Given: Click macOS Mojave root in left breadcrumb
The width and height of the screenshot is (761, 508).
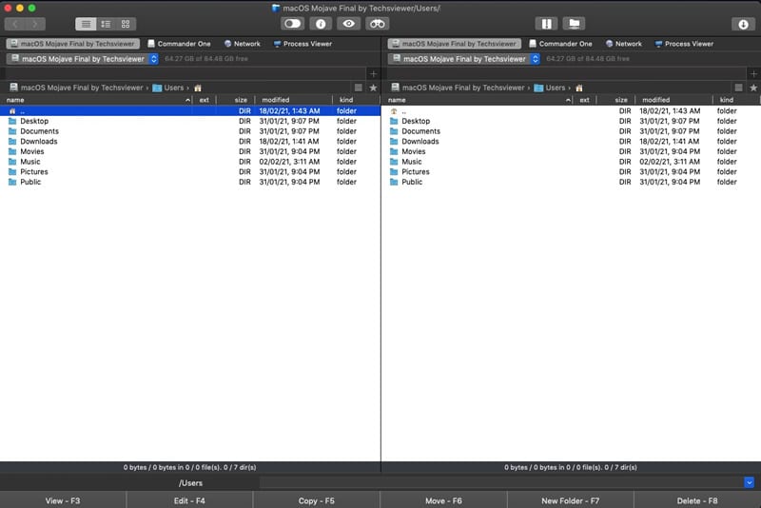Looking at the screenshot, I should (x=76, y=88).
